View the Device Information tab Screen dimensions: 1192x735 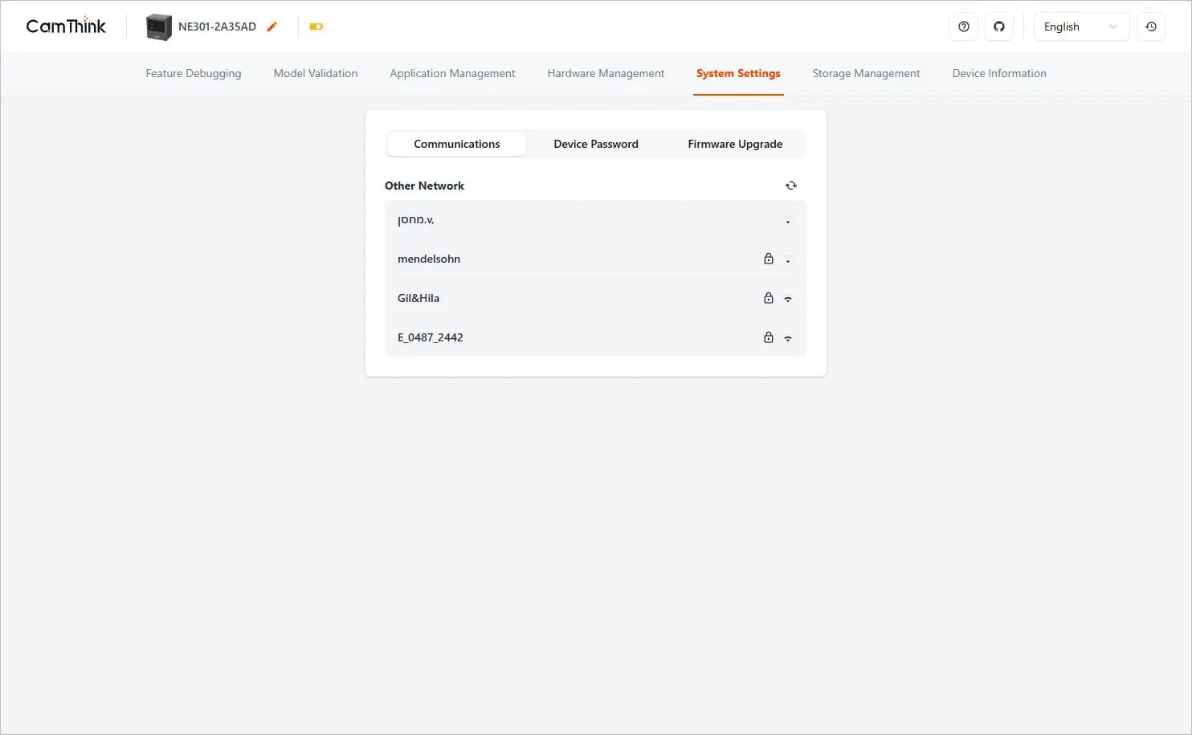999,73
